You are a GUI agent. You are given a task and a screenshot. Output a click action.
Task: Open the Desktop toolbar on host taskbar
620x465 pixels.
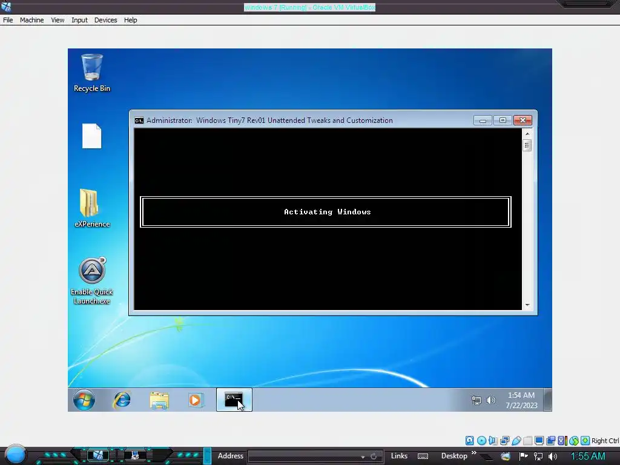point(454,456)
